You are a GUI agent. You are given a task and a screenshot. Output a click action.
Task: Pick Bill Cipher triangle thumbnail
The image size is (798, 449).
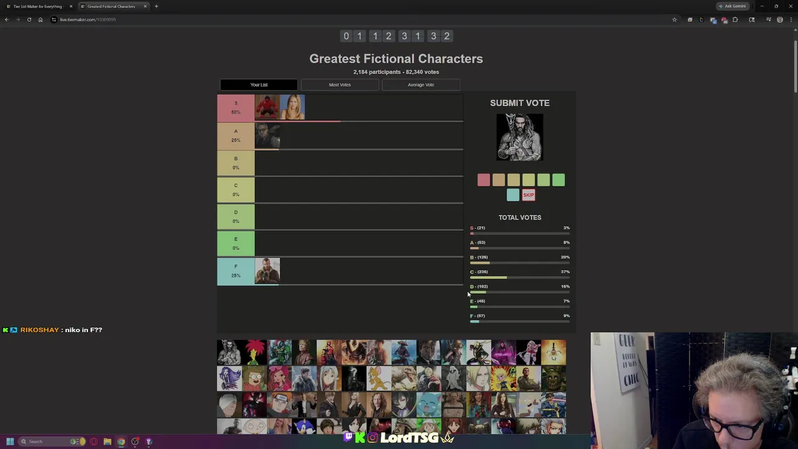point(554,352)
